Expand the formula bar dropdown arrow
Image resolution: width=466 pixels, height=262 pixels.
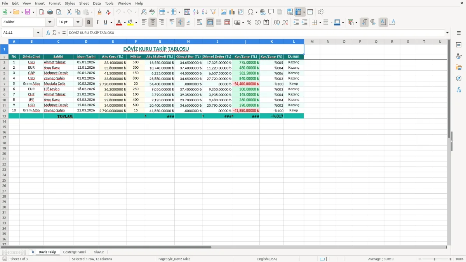click(x=447, y=33)
